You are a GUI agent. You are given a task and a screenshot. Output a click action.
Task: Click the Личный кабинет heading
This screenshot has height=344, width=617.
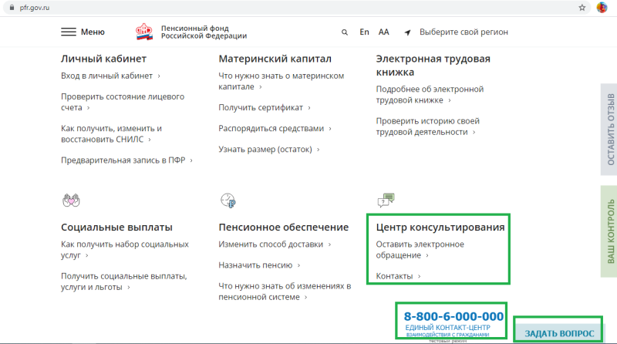point(103,59)
